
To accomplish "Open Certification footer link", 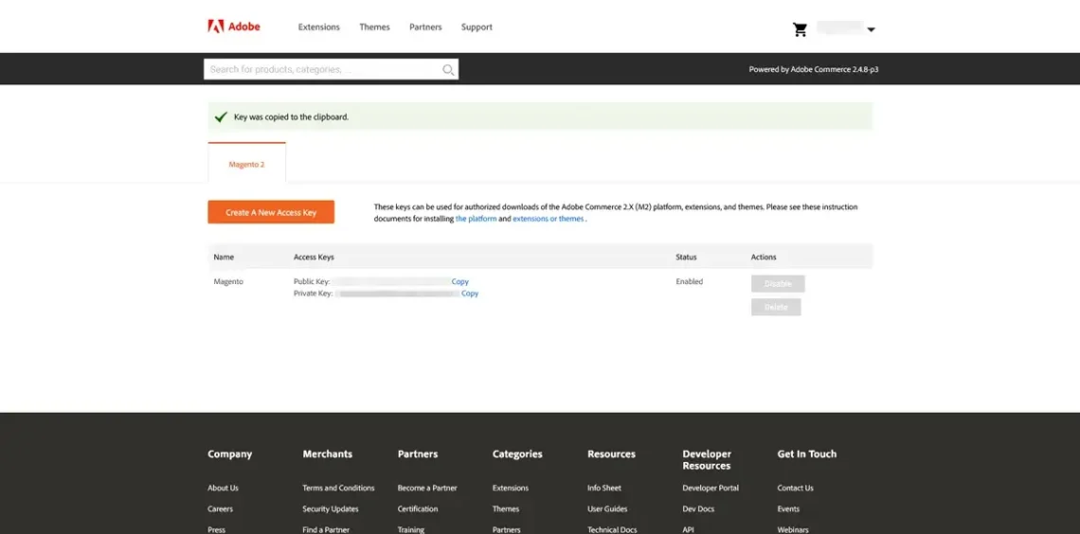I will tap(418, 509).
